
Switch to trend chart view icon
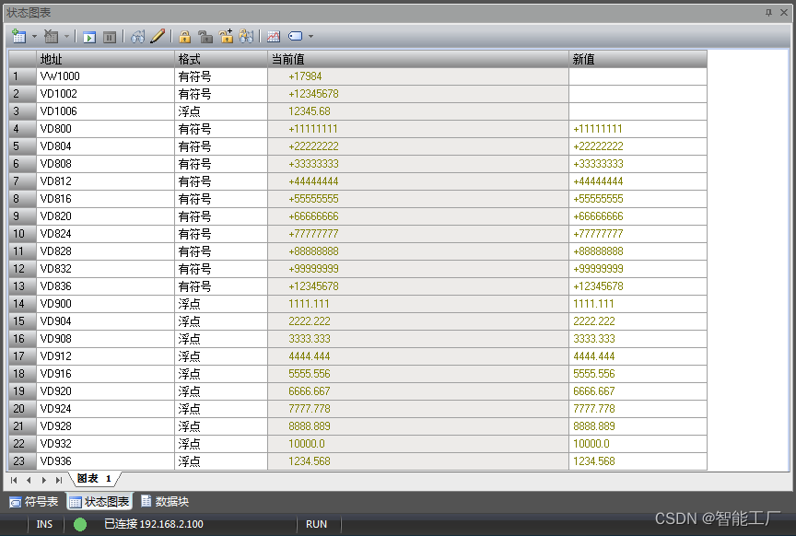[274, 37]
